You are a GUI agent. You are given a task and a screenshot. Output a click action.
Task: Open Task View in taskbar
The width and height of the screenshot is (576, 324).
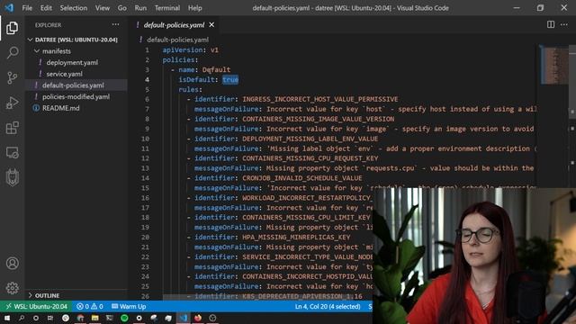pos(50,318)
